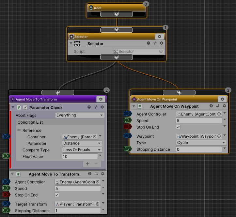Open help for Parameter Check component
236x217 pixels.
[89, 107]
